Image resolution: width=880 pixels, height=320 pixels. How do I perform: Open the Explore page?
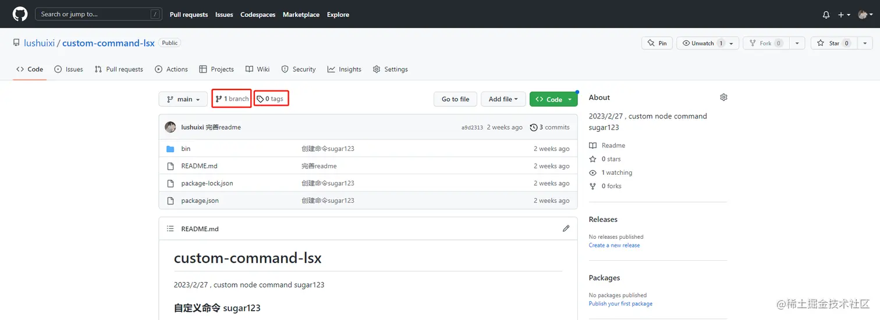(x=338, y=15)
